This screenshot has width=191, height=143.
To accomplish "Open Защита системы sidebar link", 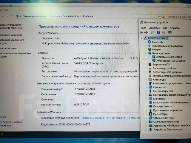I will [8, 48].
